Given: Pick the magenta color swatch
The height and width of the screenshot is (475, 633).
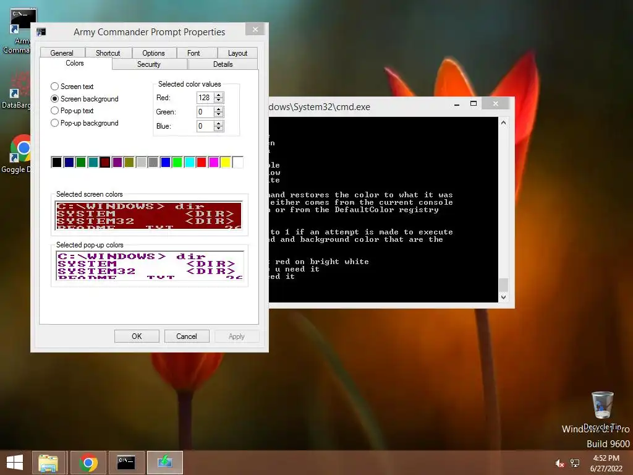Looking at the screenshot, I should (x=213, y=163).
